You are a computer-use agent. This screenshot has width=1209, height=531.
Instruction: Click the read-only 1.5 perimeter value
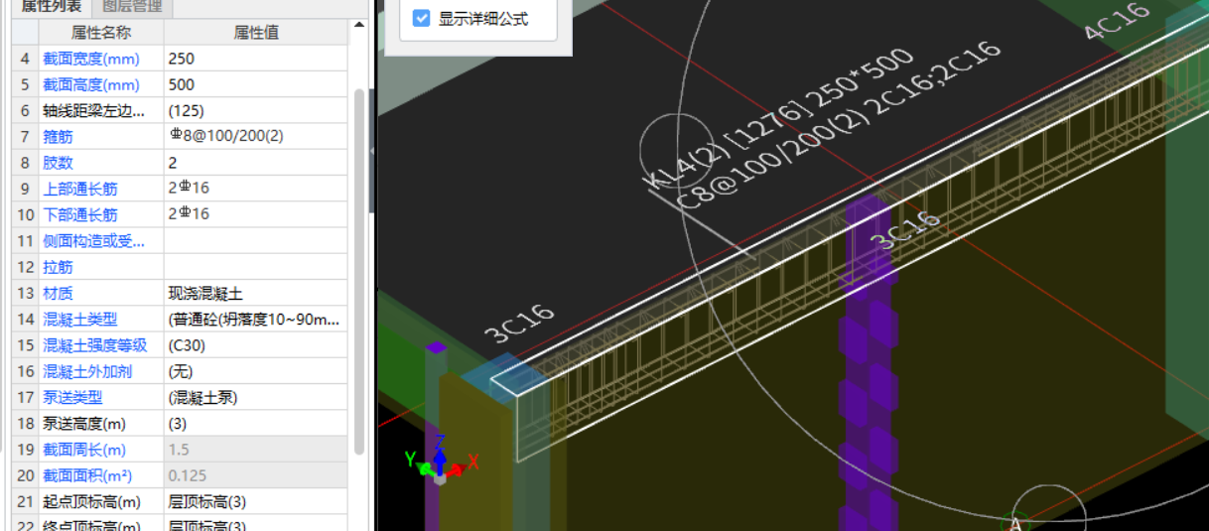[x=256, y=450]
